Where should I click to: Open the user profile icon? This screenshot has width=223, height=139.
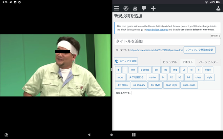click(x=218, y=9)
